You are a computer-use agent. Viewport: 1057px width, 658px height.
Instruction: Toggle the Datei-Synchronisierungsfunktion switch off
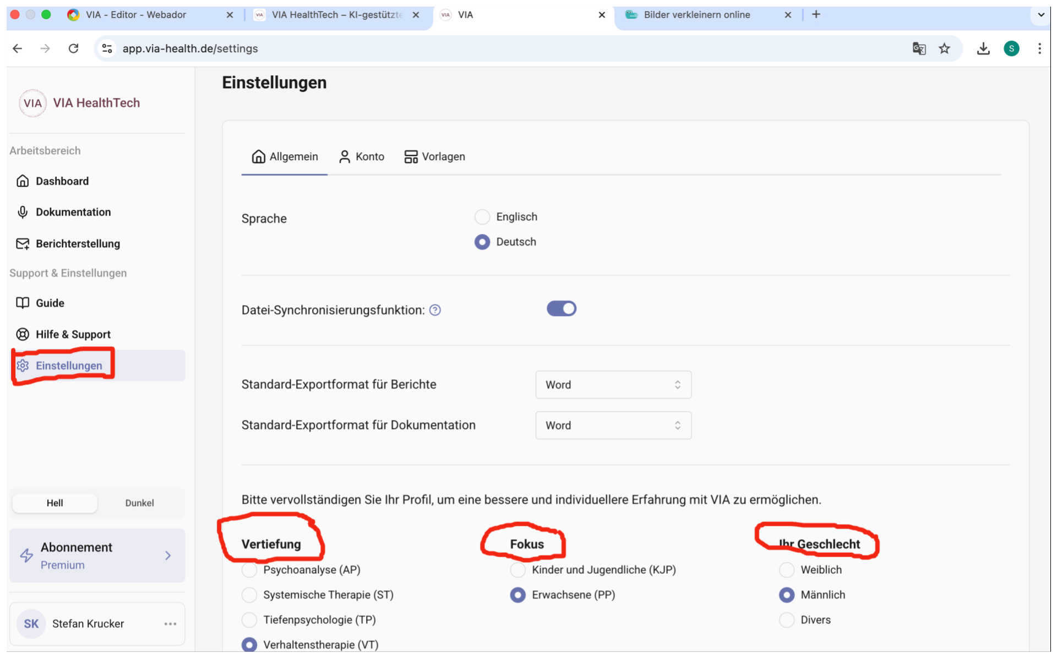561,309
